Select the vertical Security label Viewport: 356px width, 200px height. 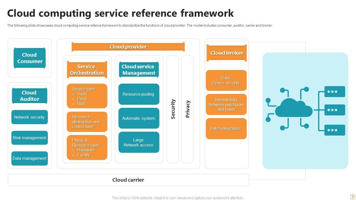tap(173, 109)
